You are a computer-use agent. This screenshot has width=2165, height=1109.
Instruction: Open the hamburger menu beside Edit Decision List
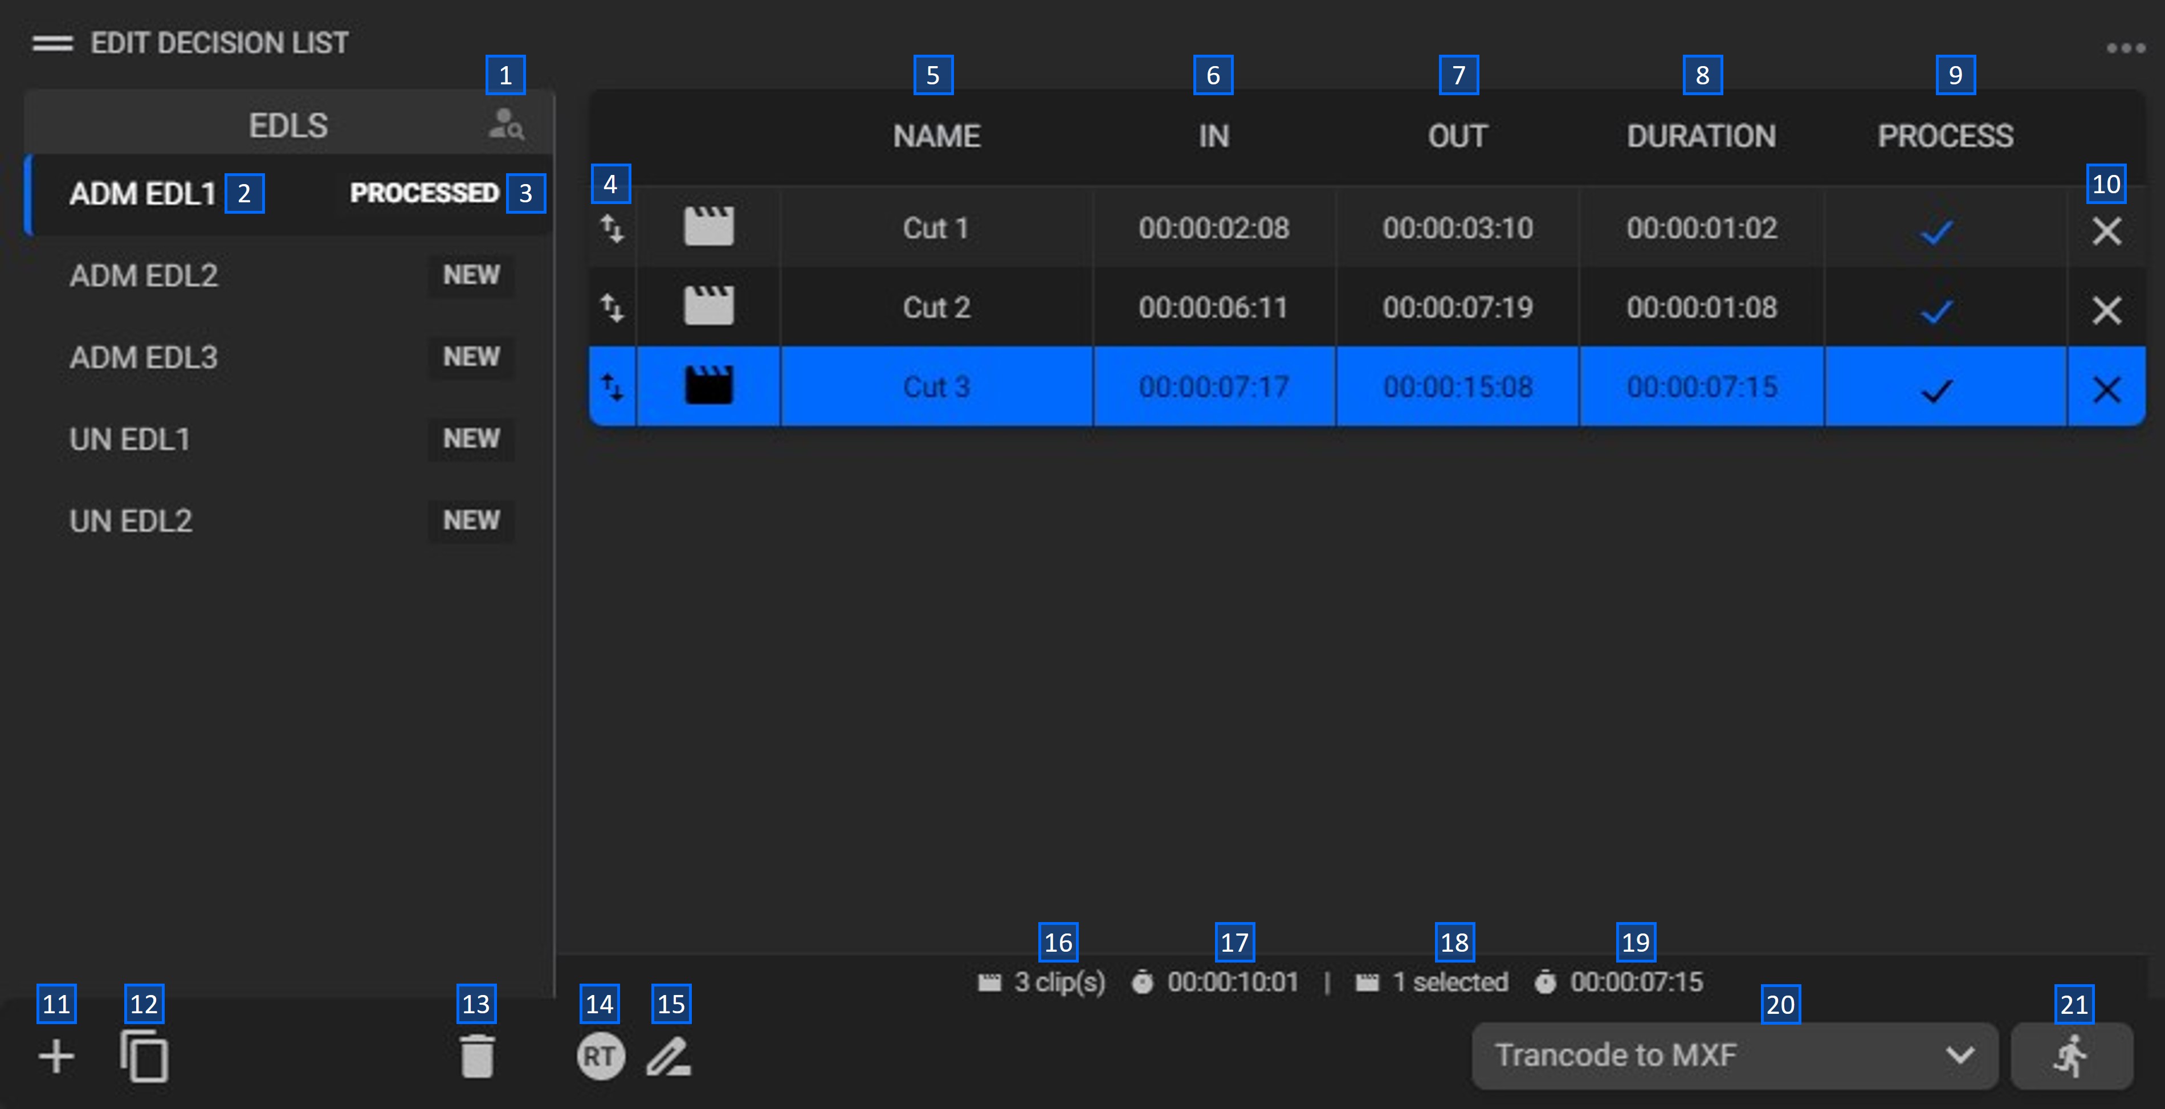52,43
